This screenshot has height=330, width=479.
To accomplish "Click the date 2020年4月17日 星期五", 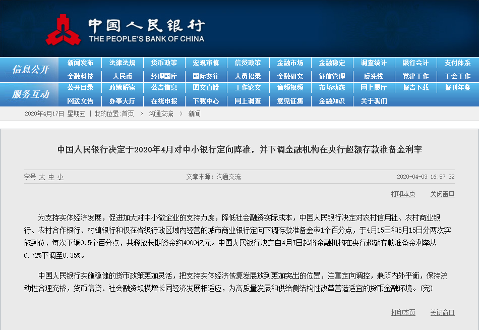I will (x=55, y=114).
